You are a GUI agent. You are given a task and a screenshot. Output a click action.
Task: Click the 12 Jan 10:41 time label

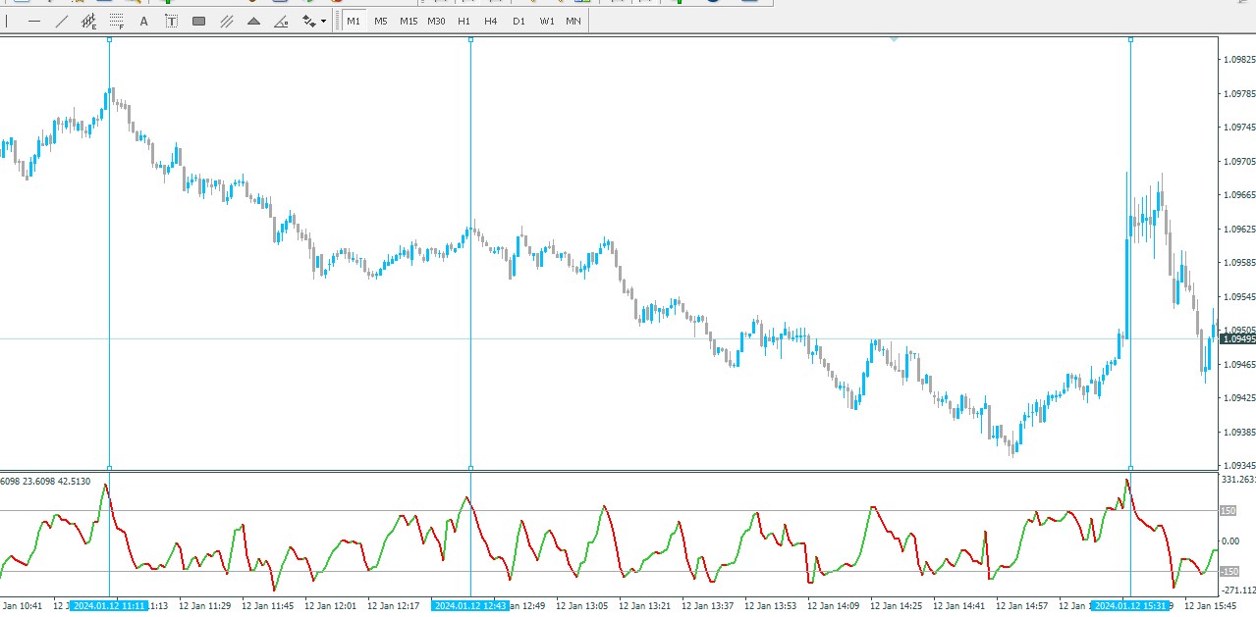click(x=22, y=606)
